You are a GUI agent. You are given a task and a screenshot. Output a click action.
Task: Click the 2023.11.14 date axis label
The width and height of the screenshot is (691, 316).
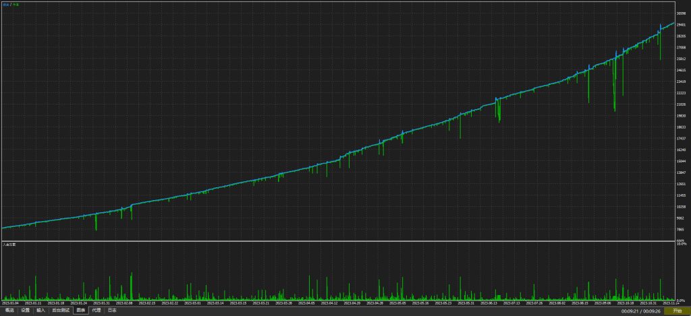(x=671, y=303)
